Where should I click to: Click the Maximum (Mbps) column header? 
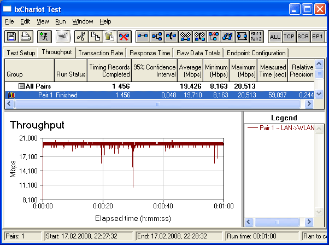pos(243,71)
